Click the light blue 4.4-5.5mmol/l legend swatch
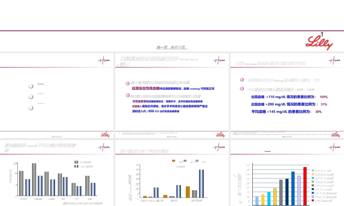 (x=313, y=171)
